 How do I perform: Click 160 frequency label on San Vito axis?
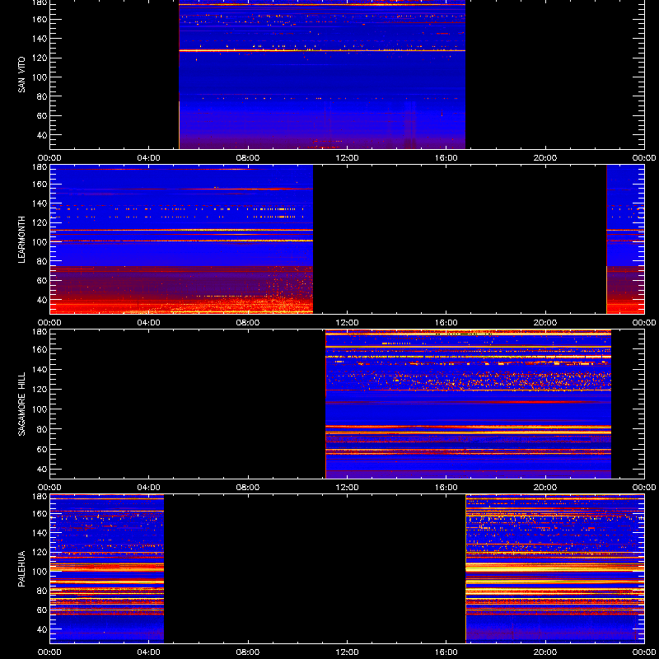(x=40, y=20)
